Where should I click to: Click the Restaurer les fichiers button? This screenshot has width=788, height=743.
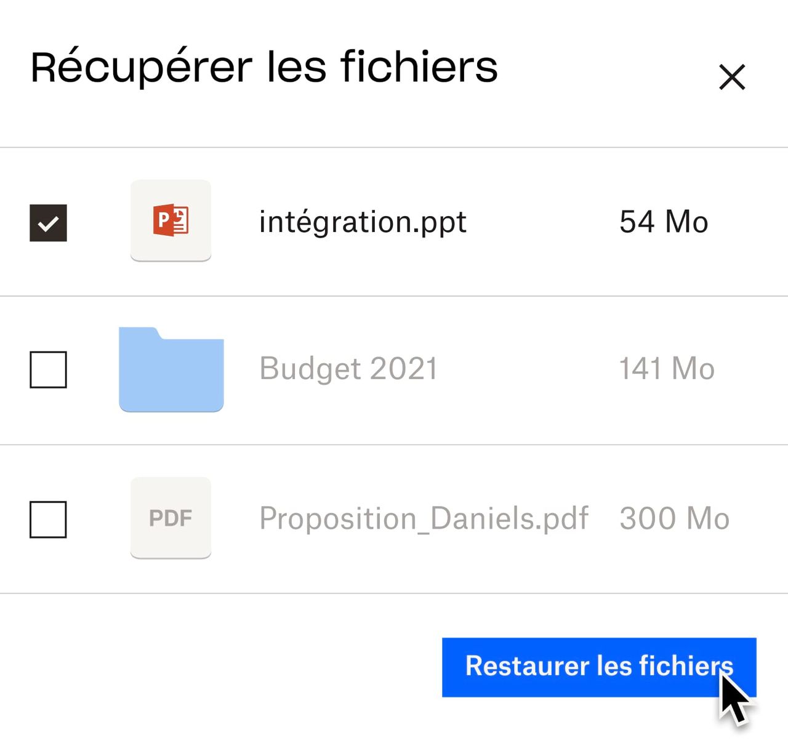tap(598, 667)
